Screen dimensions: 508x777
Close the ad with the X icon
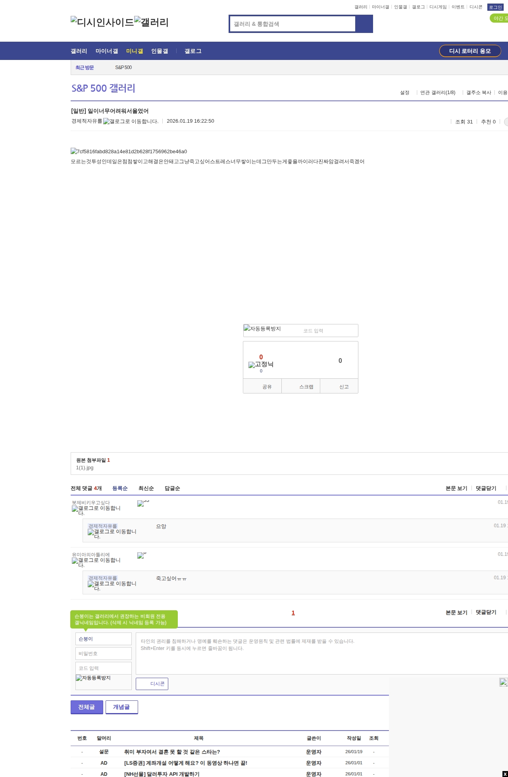(x=505, y=774)
